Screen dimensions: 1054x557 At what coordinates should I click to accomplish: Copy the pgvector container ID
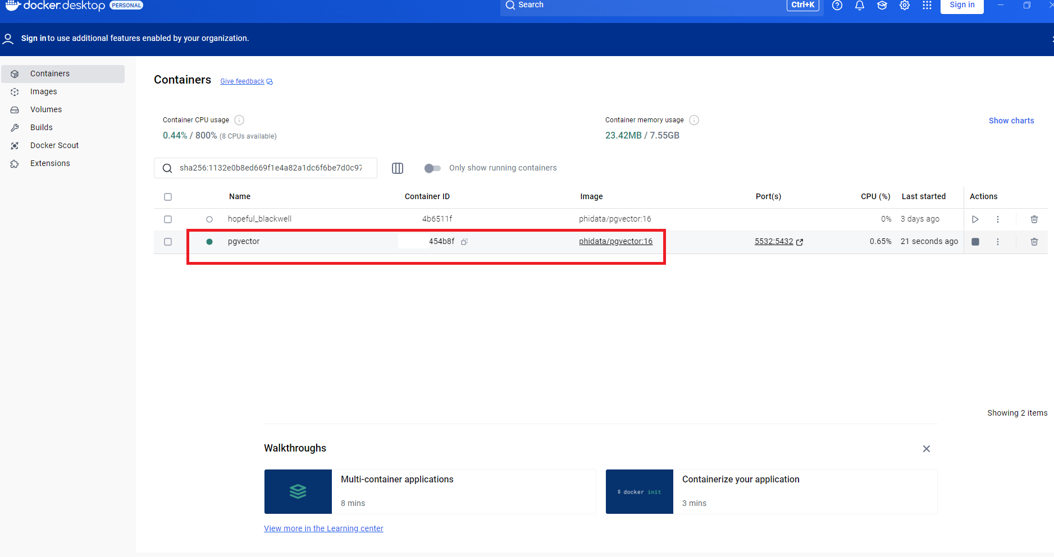pyautogui.click(x=464, y=242)
